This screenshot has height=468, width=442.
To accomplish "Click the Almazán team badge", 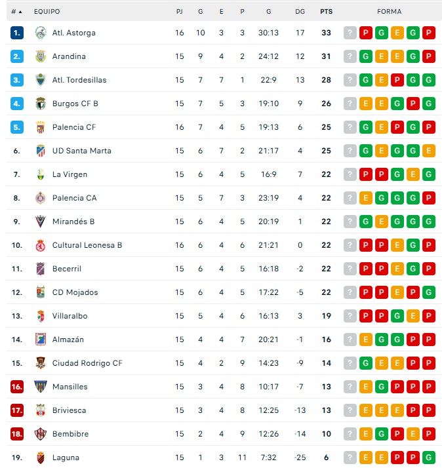I will (x=40, y=340).
